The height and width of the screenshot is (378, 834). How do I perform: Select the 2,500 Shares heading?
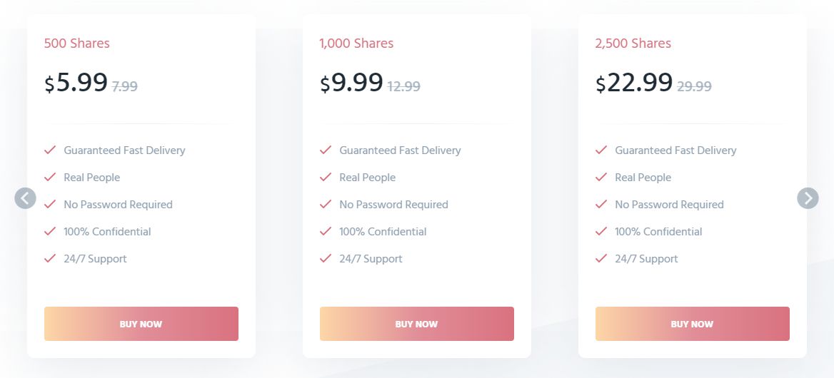[x=633, y=44]
